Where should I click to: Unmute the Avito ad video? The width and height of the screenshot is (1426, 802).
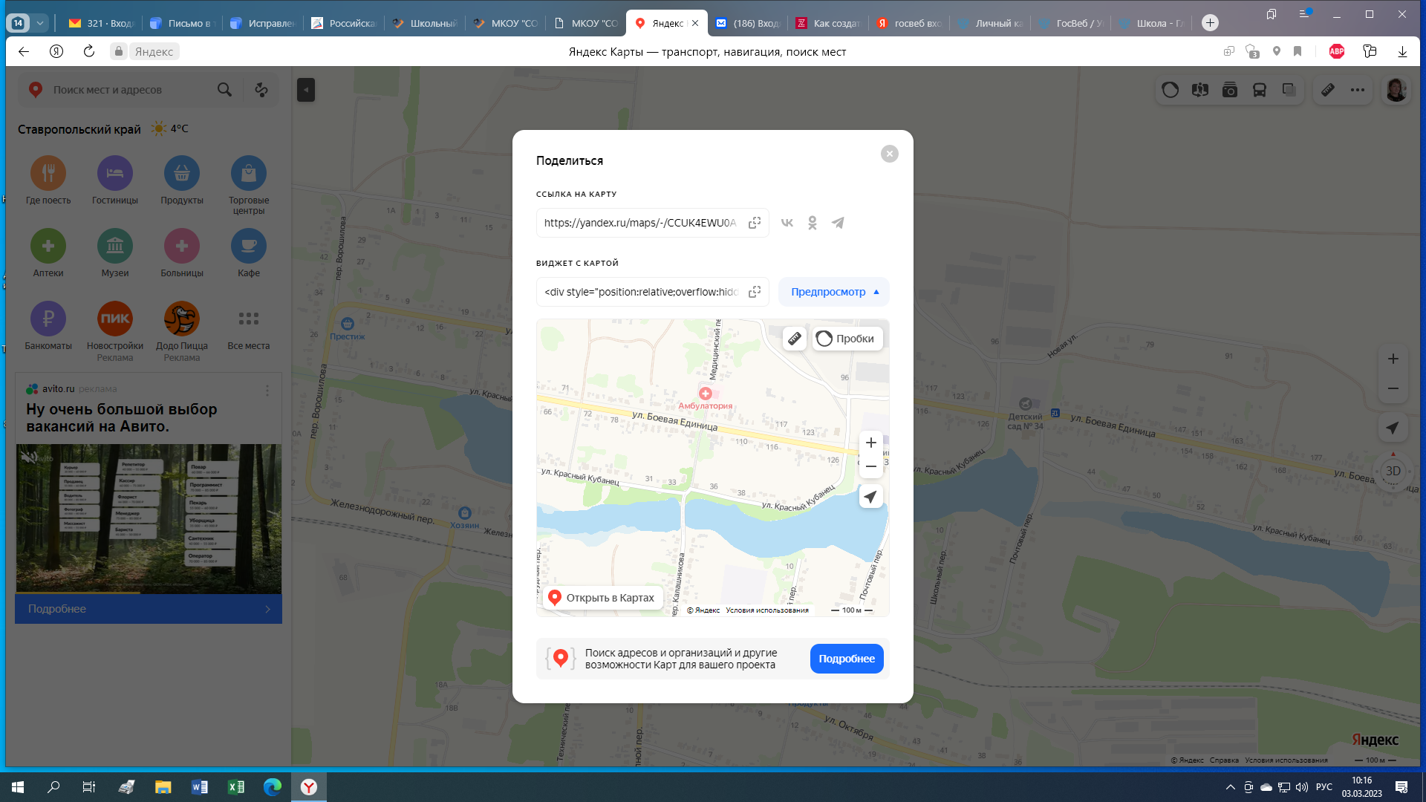point(28,457)
